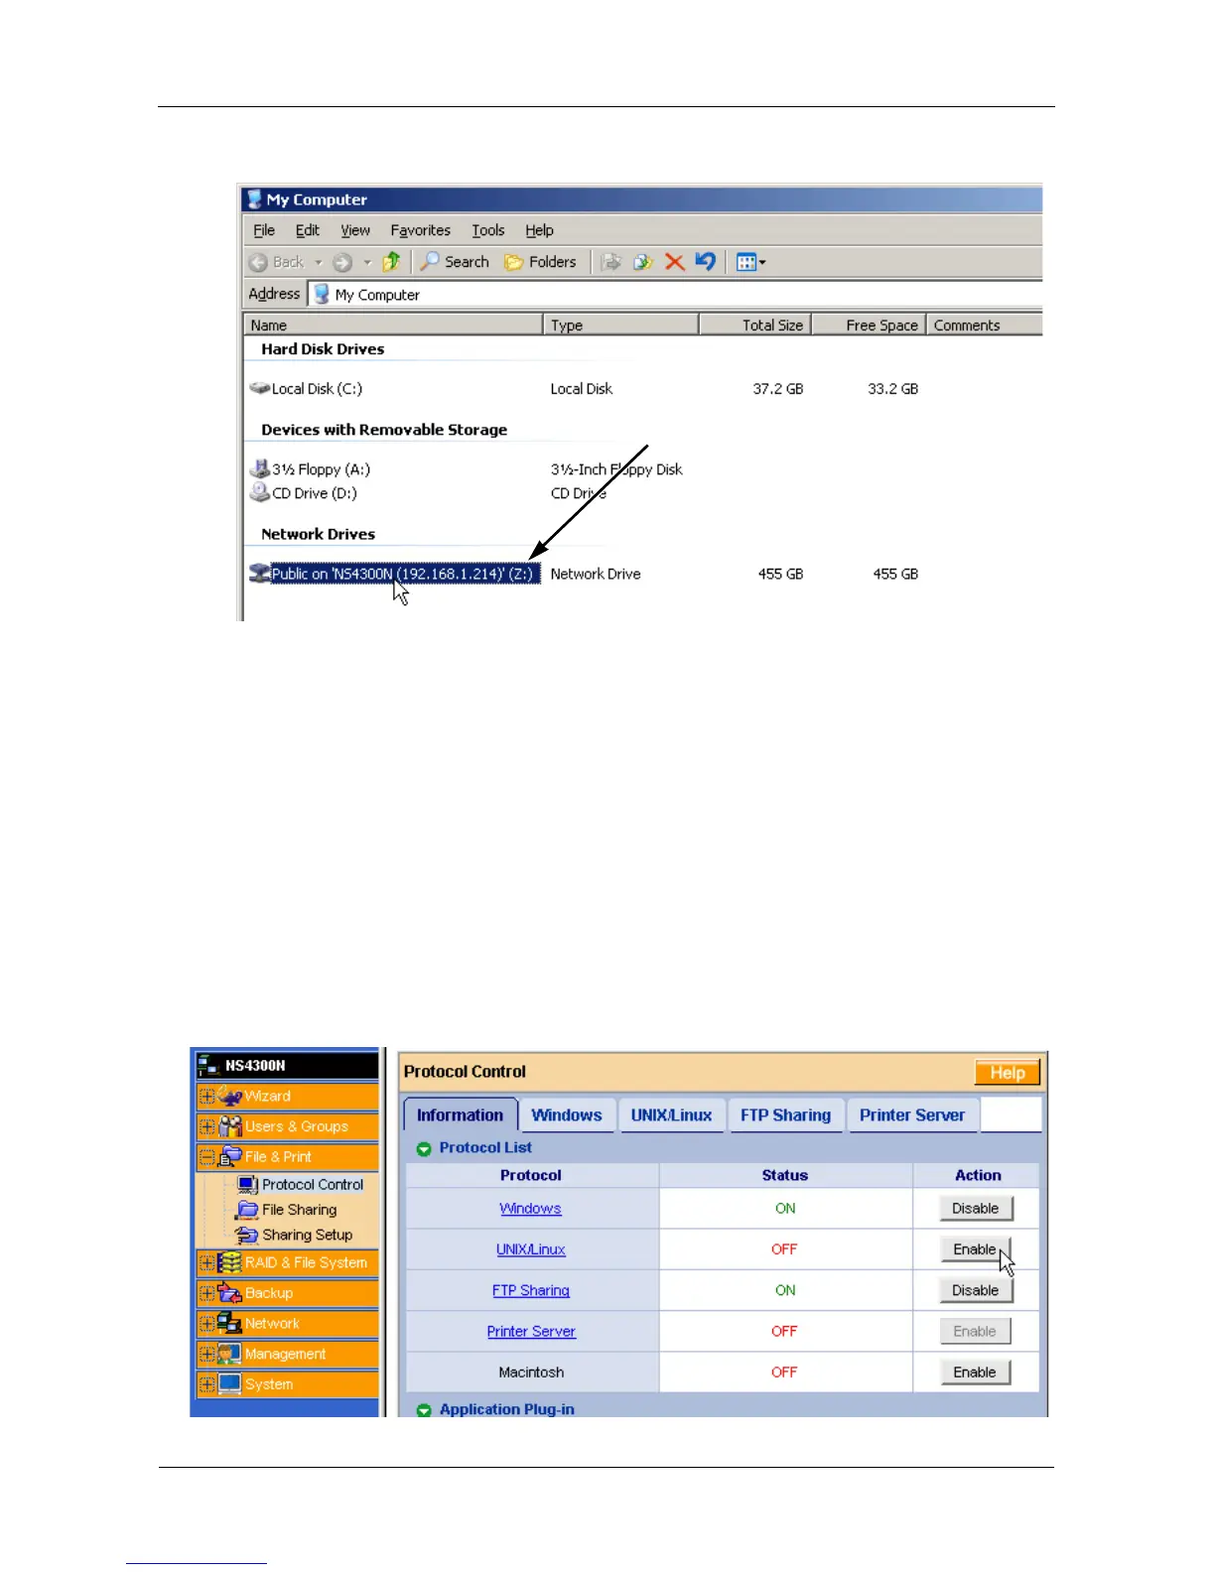Switch to the UNIX/Linux tab
The image size is (1215, 1572).
coord(672,1114)
